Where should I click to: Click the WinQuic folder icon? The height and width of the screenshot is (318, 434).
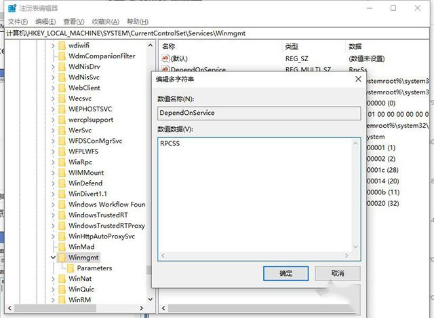[x=62, y=289]
